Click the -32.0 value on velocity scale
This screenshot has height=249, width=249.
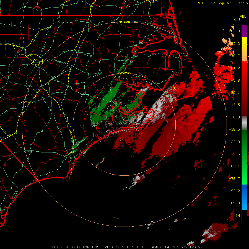[234, 142]
